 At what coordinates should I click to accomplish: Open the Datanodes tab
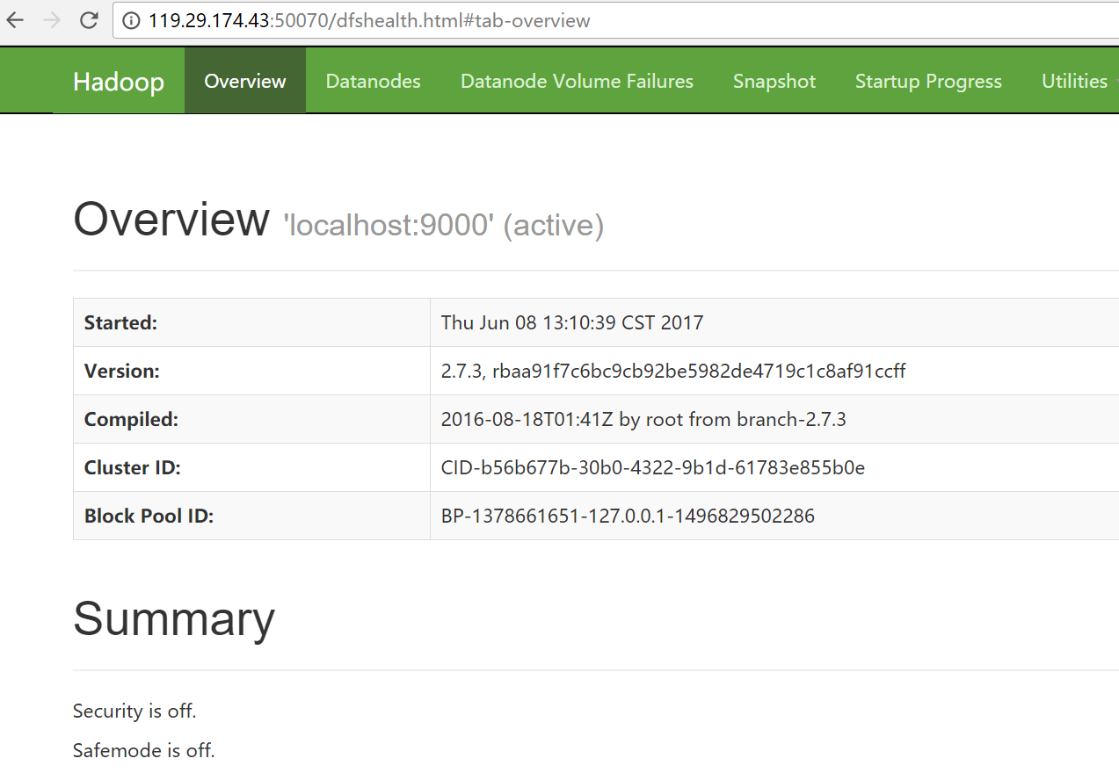[x=373, y=81]
